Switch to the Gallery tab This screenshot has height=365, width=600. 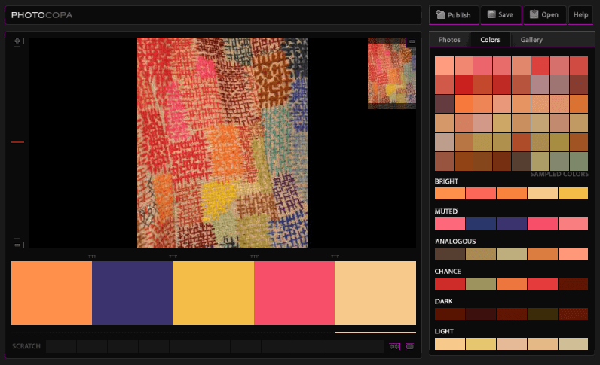tap(531, 40)
